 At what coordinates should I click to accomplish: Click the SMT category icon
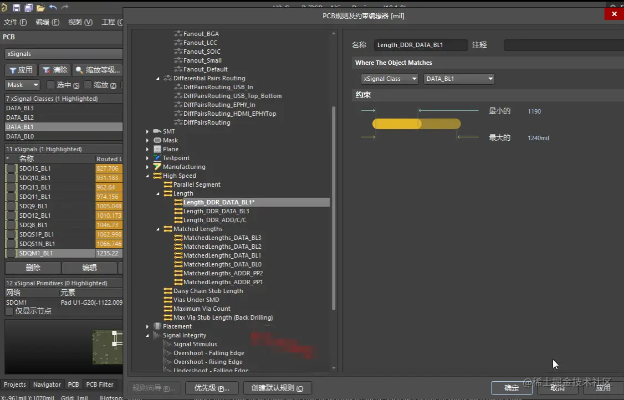[157, 131]
